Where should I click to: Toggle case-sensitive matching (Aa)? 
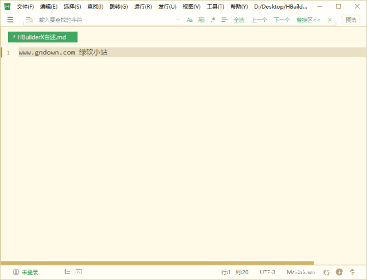pos(190,20)
